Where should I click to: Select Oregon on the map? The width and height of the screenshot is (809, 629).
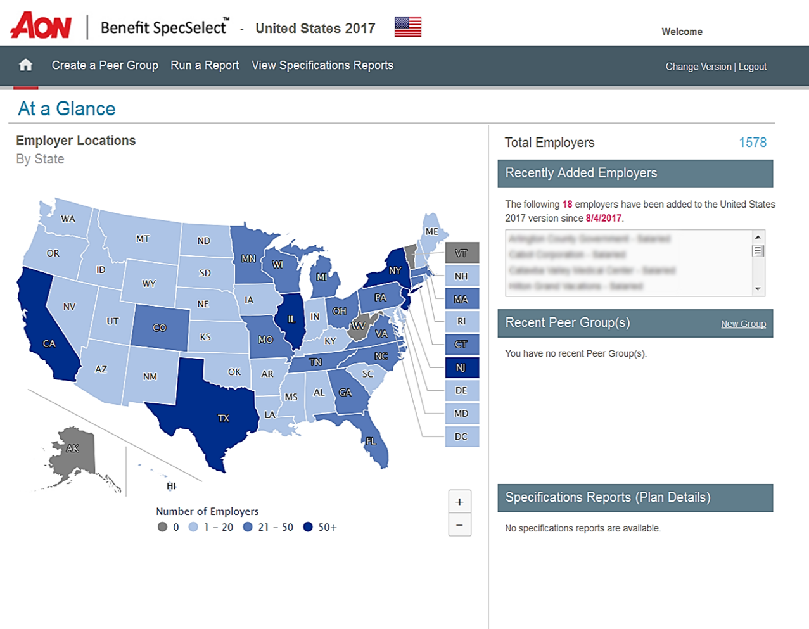(53, 252)
